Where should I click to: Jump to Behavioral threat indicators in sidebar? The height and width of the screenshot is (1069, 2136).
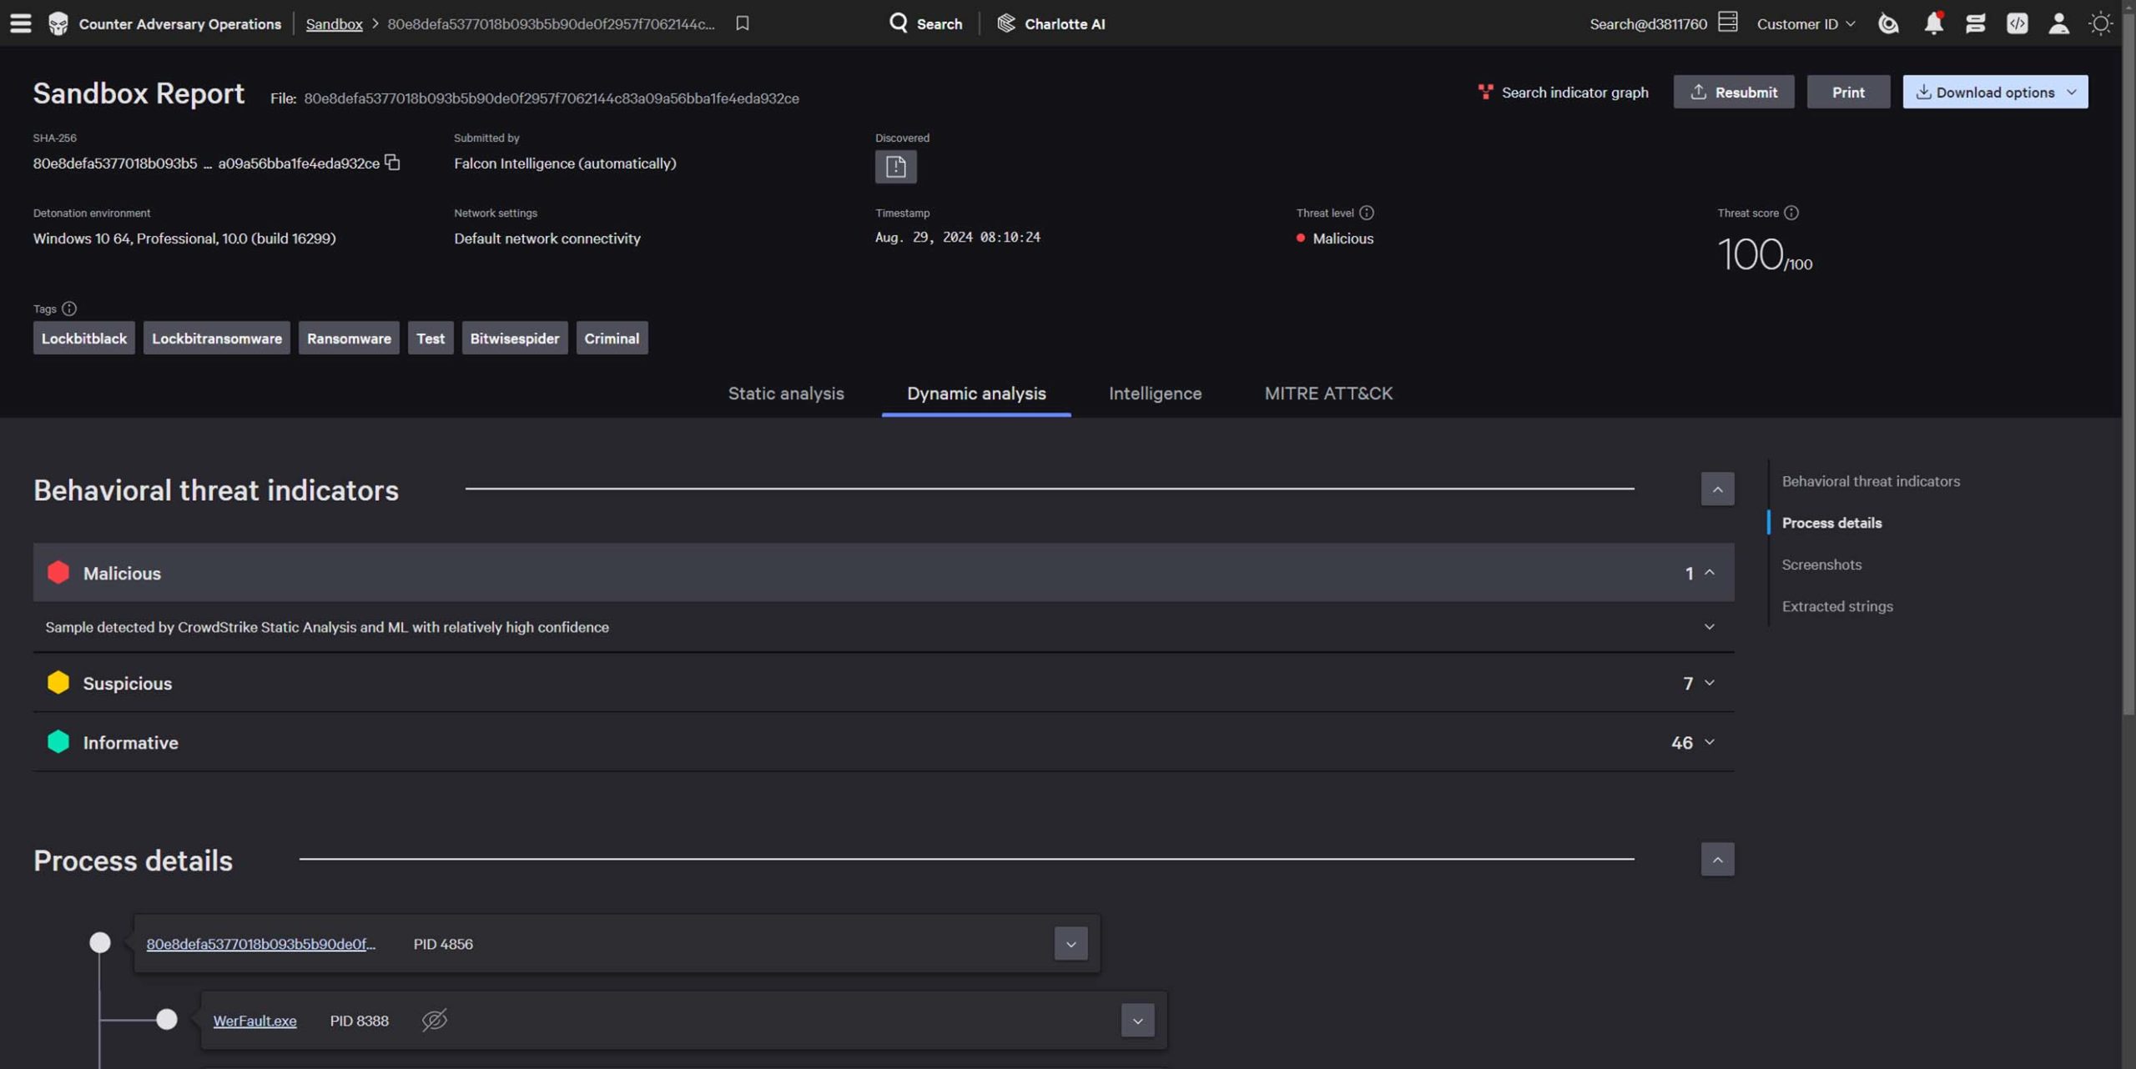pos(1871,481)
